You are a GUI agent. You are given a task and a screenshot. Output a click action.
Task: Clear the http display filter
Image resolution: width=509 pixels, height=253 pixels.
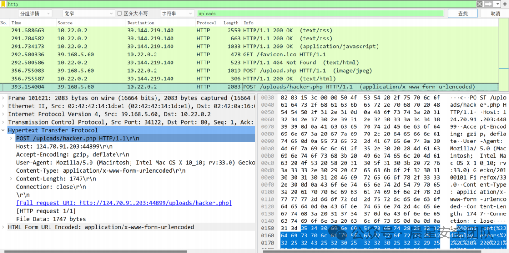coord(480,4)
